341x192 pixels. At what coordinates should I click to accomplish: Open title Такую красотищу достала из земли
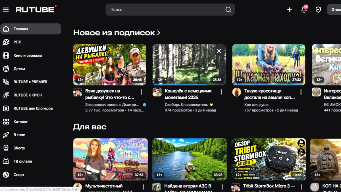click(x=270, y=94)
